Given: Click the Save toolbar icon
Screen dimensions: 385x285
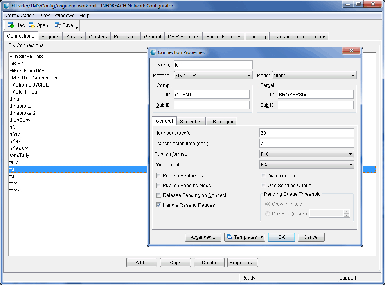Looking at the screenshot, I should point(58,25).
